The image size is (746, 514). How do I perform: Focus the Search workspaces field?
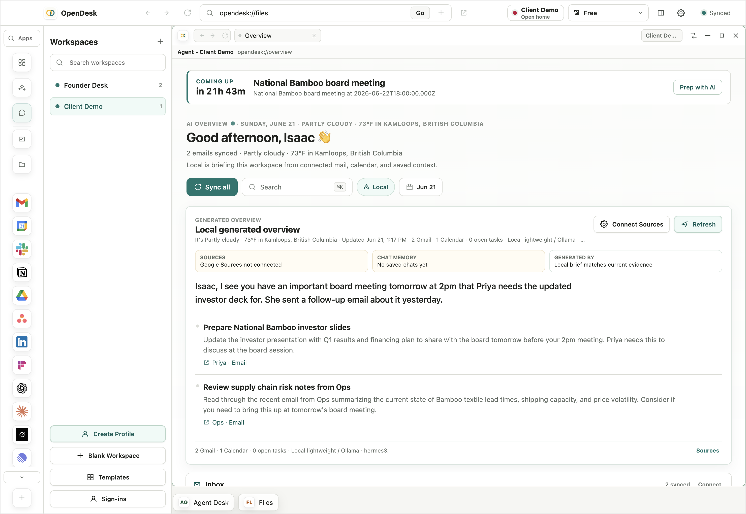point(108,62)
